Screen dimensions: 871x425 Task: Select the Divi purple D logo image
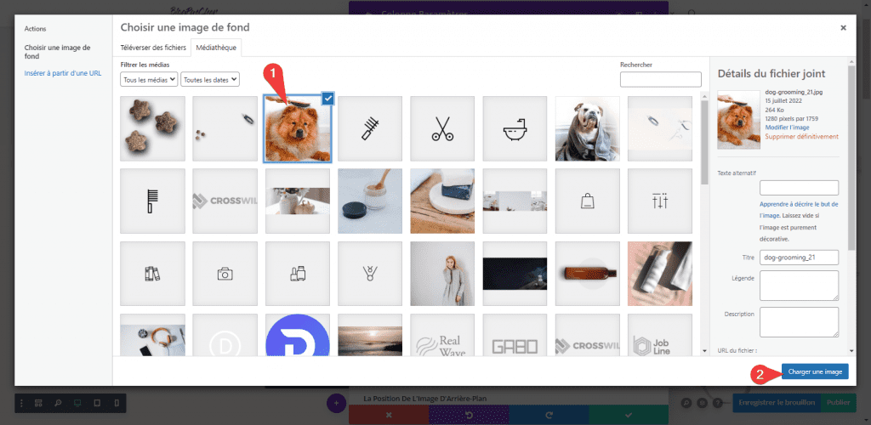pos(298,335)
